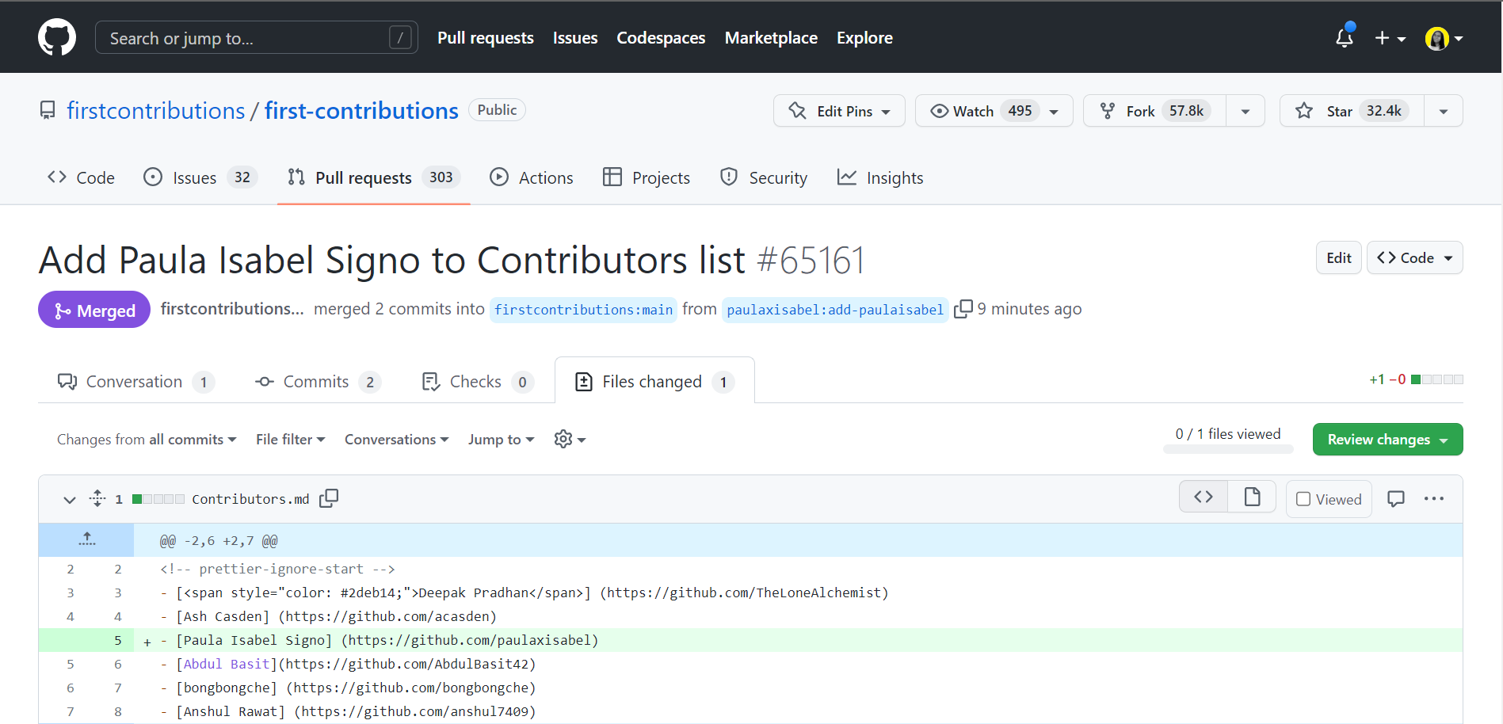Open the GitHub home logo
This screenshot has height=724, width=1503.
tap(57, 37)
